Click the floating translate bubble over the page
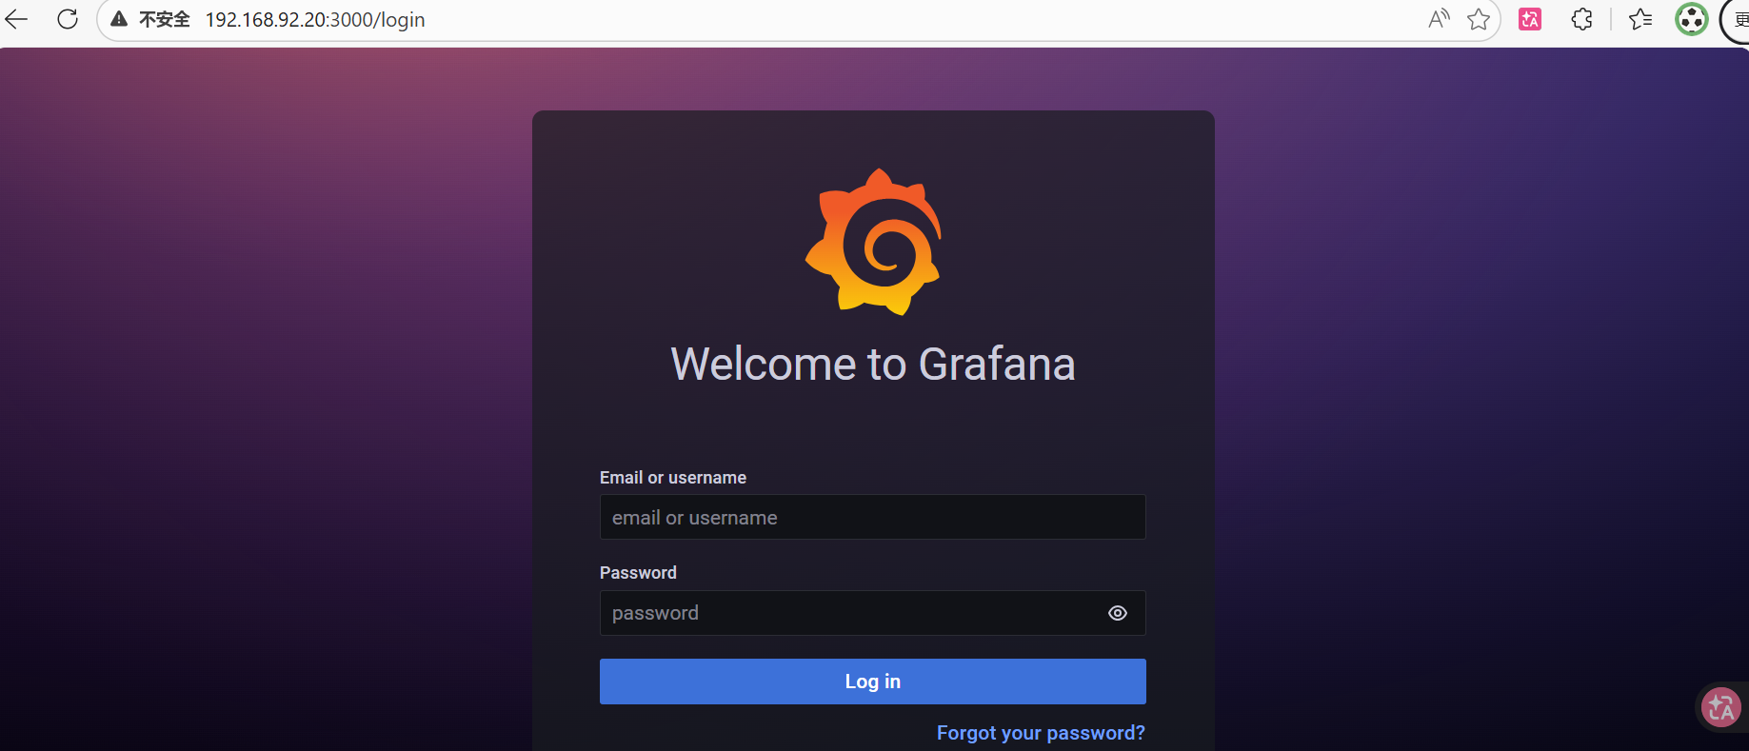This screenshot has height=751, width=1749. pyautogui.click(x=1721, y=707)
